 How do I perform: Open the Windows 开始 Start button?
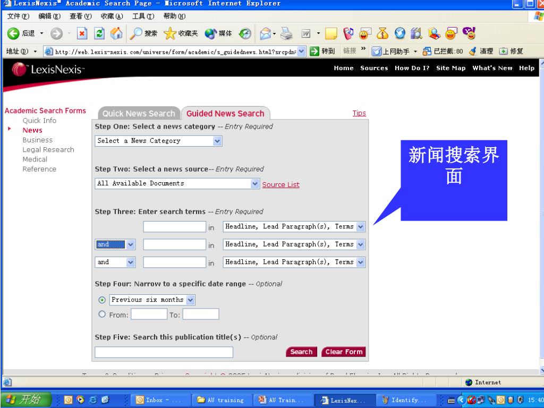pos(26,399)
